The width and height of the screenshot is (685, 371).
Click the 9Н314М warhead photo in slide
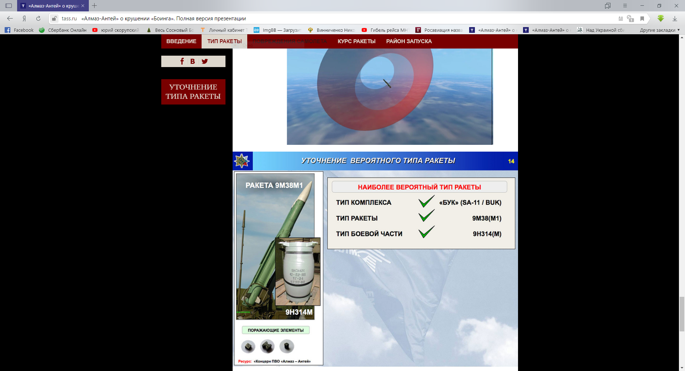[x=298, y=271]
